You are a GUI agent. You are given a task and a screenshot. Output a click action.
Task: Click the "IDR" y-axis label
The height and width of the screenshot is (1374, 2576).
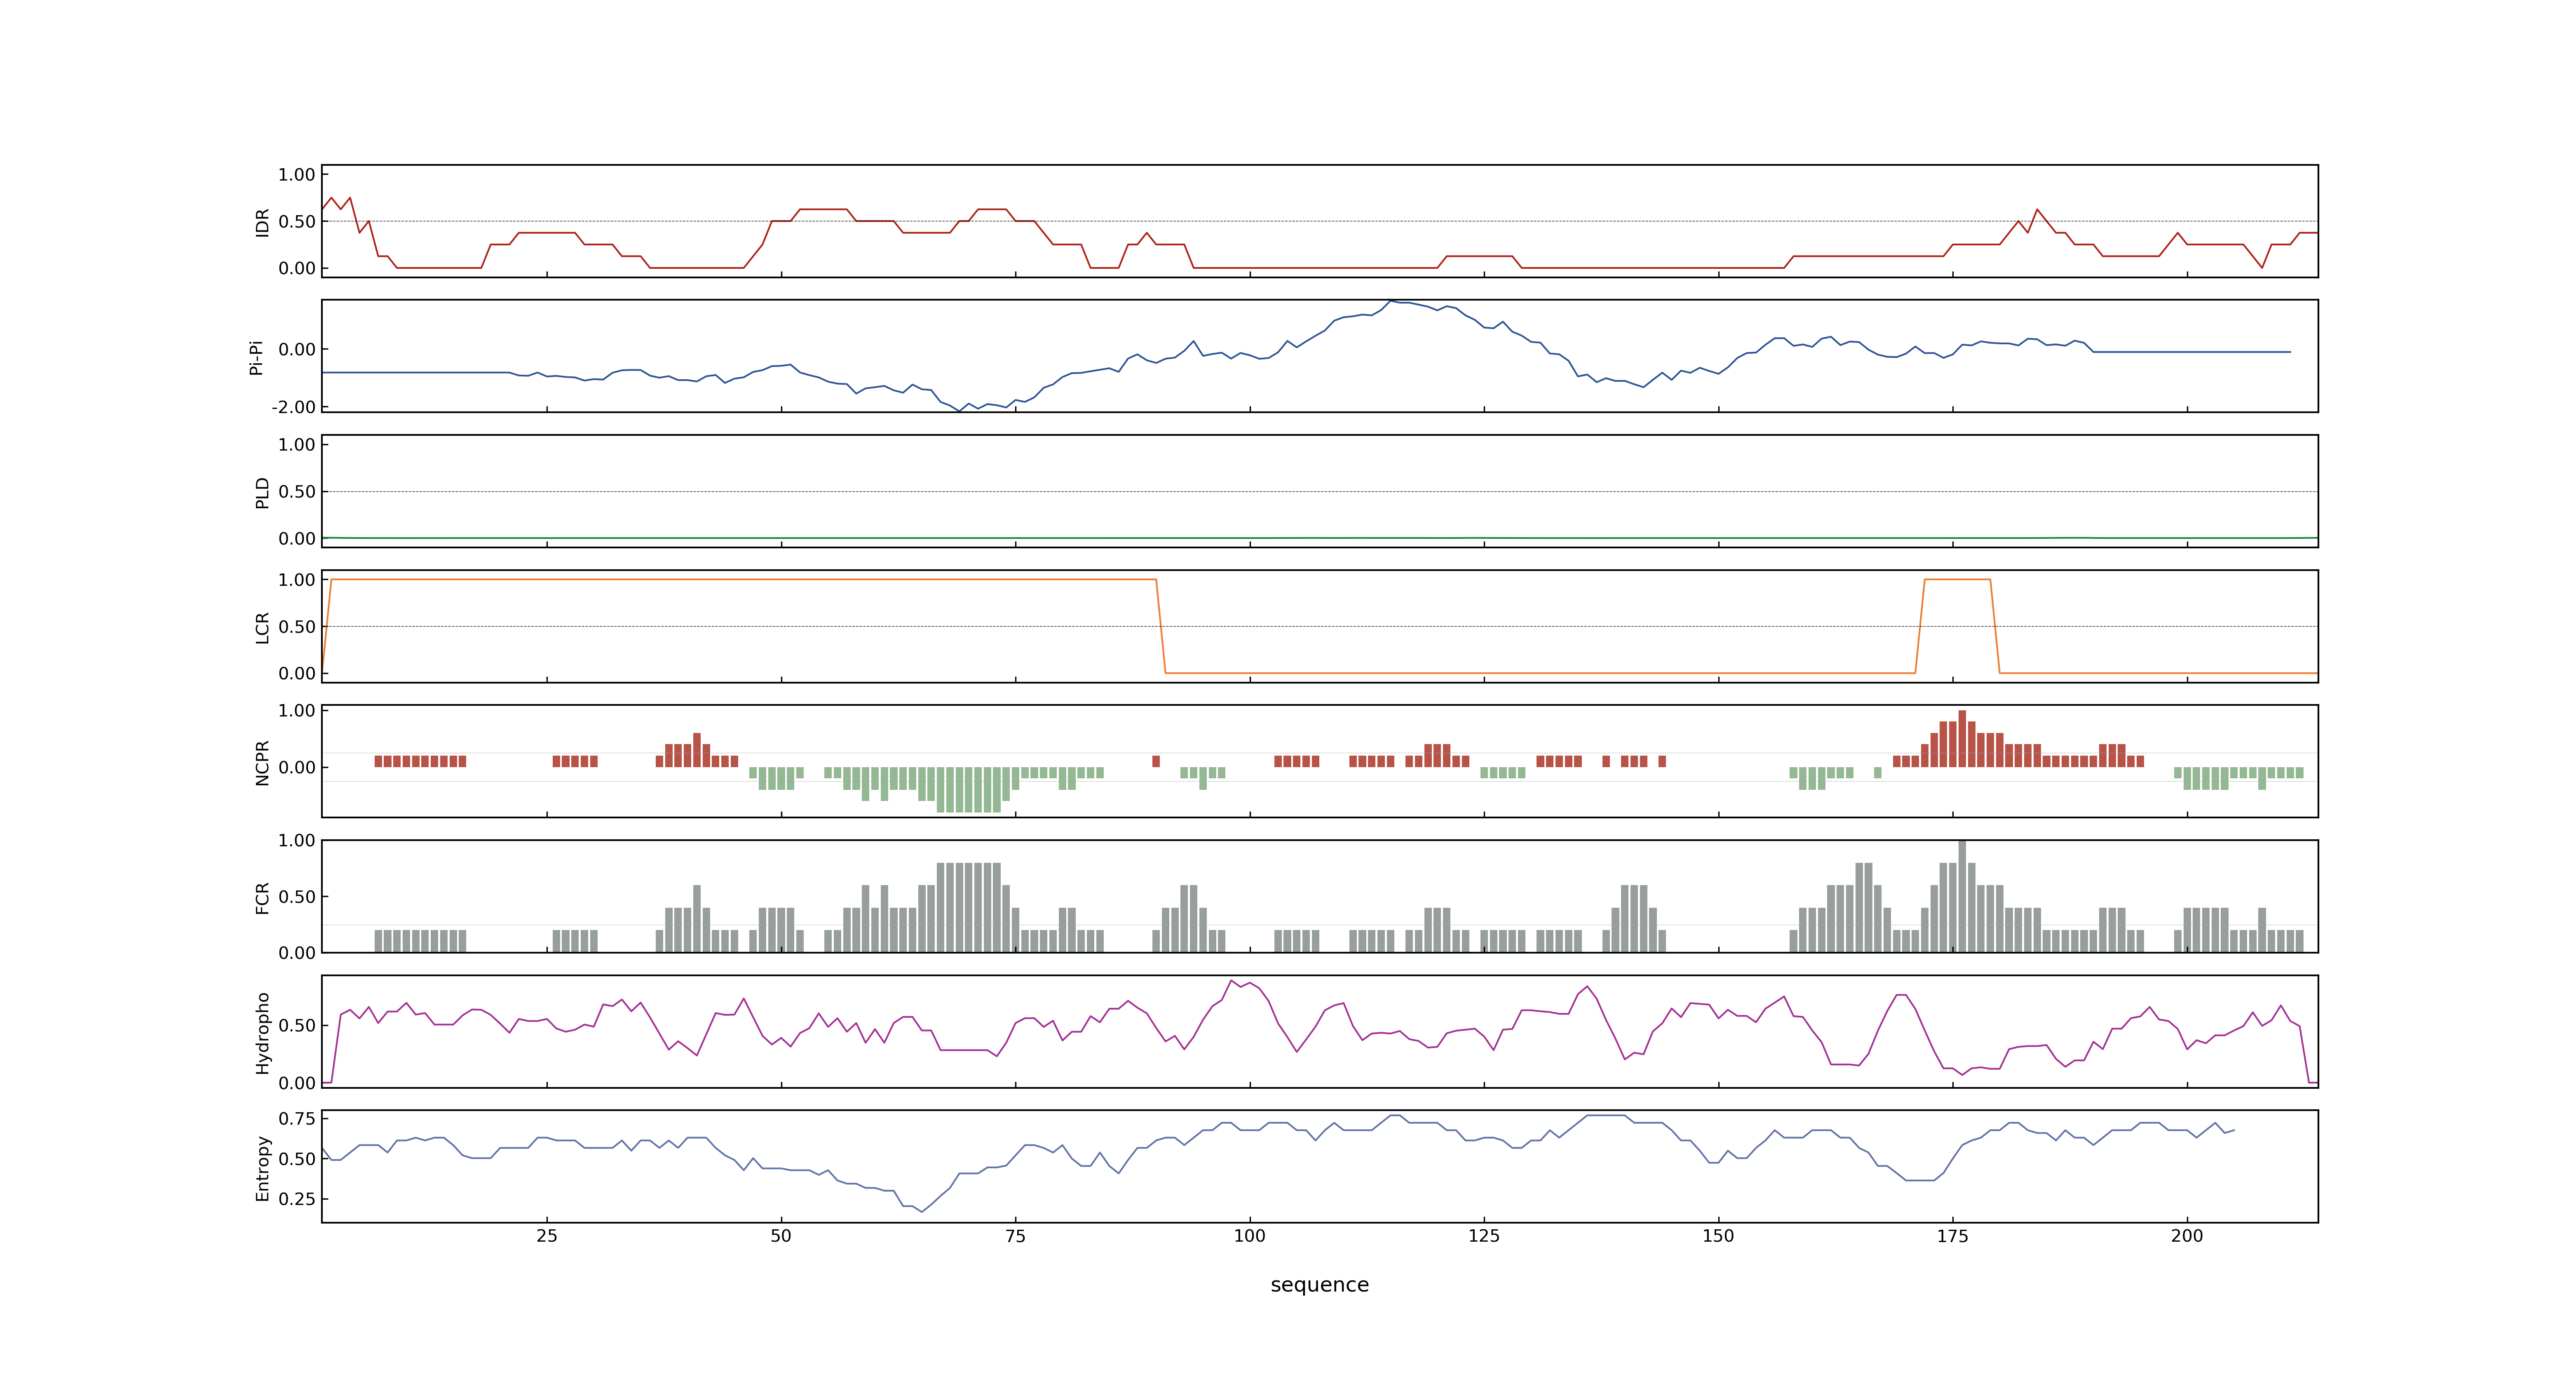[262, 222]
